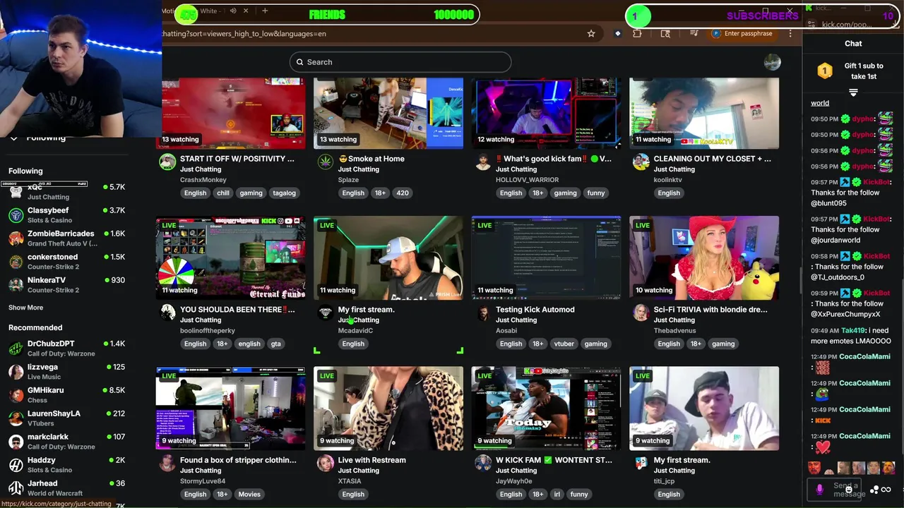Image resolution: width=904 pixels, height=508 pixels.
Task: Open NinkeraTV avatar in sidebar
Action: click(16, 285)
